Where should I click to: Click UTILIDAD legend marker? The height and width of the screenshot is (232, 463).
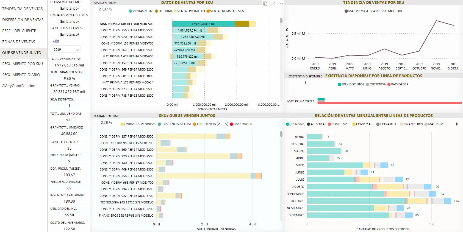[156, 11]
